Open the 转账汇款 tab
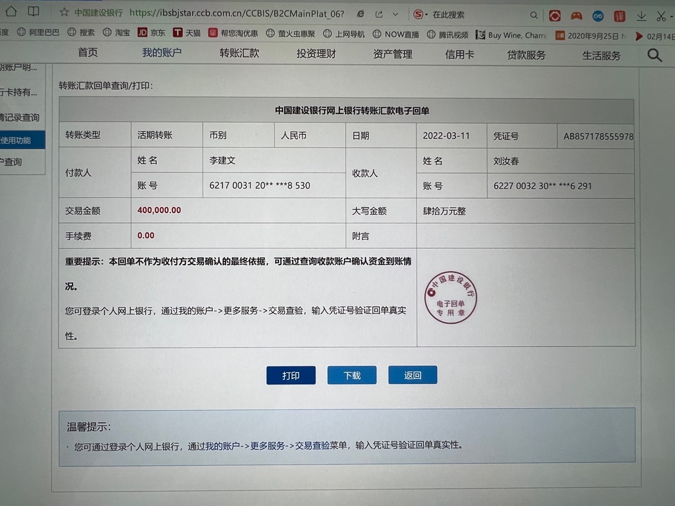The image size is (675, 506). tap(239, 54)
